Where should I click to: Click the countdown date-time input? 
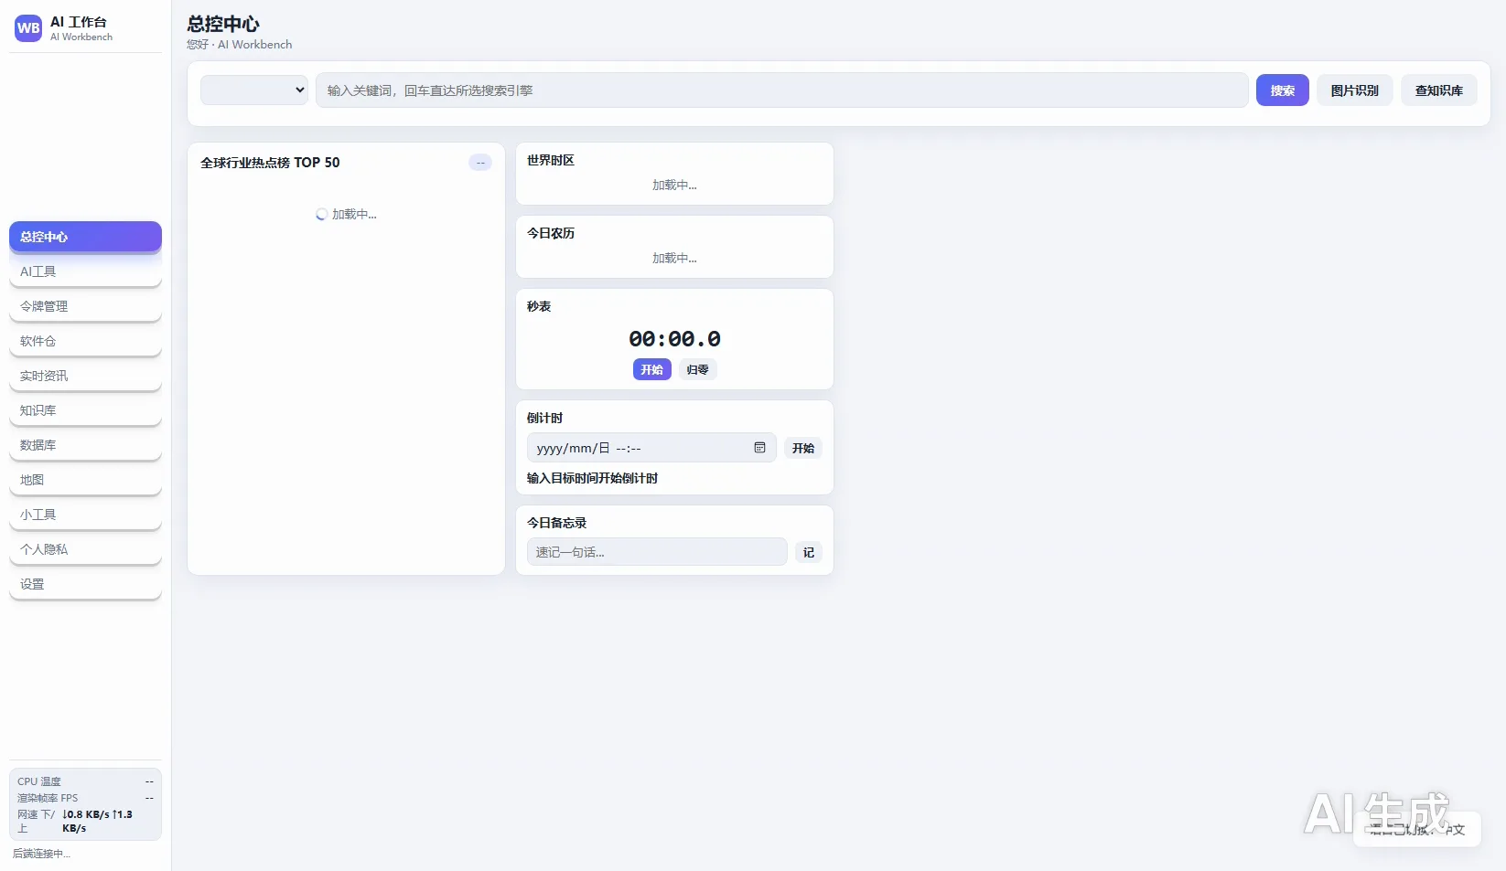(x=651, y=448)
